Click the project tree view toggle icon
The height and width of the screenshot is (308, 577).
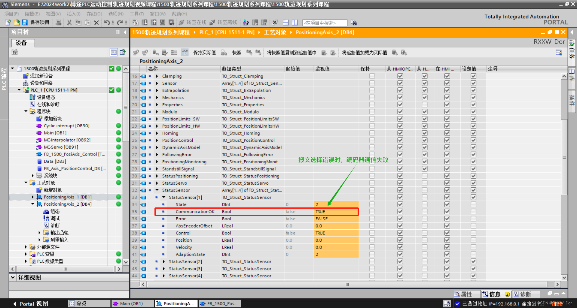pos(114,52)
